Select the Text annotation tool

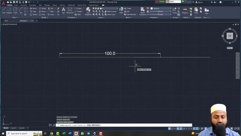[64, 11]
